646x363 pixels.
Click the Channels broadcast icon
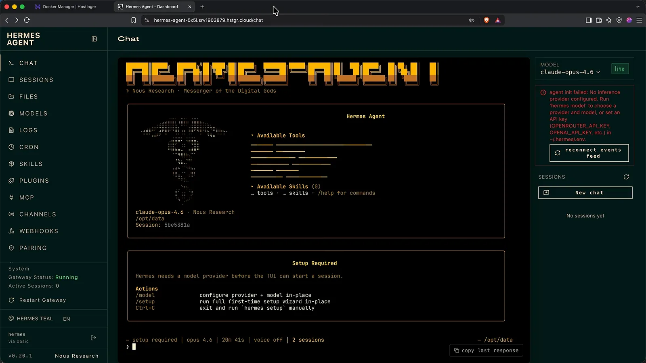click(x=11, y=215)
